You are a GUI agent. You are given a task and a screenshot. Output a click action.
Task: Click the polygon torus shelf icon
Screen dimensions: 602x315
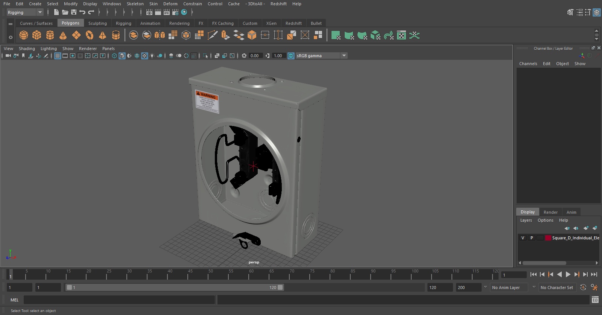tap(90, 35)
